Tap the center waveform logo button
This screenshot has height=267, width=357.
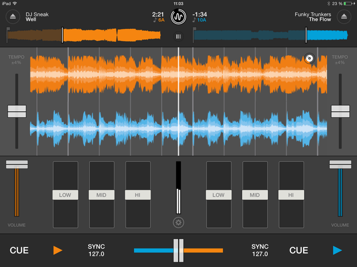pos(178,17)
